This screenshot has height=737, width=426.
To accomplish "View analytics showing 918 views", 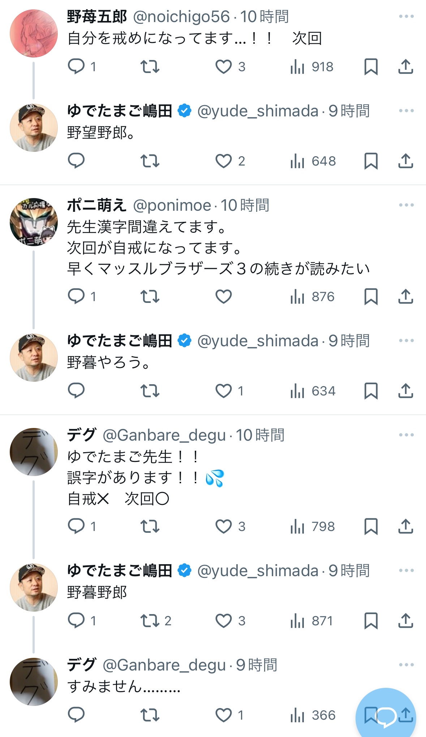I will tap(312, 67).
